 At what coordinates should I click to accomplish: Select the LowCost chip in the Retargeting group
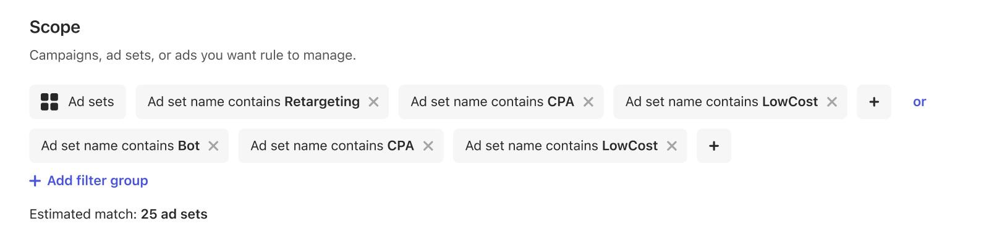721,102
